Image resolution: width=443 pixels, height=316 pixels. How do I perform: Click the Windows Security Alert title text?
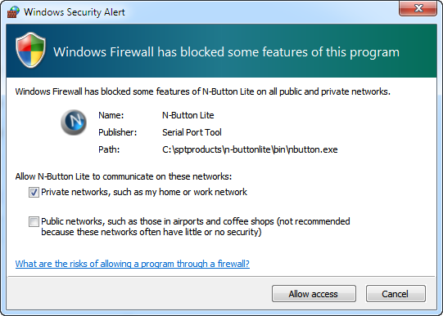click(75, 12)
